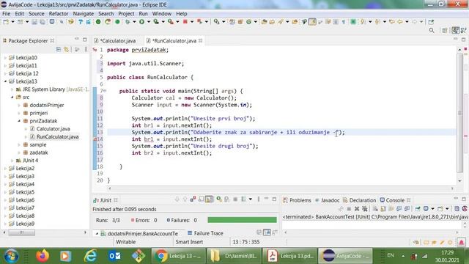
Task: Switch to the Declaration tab
Action: [x=359, y=200]
